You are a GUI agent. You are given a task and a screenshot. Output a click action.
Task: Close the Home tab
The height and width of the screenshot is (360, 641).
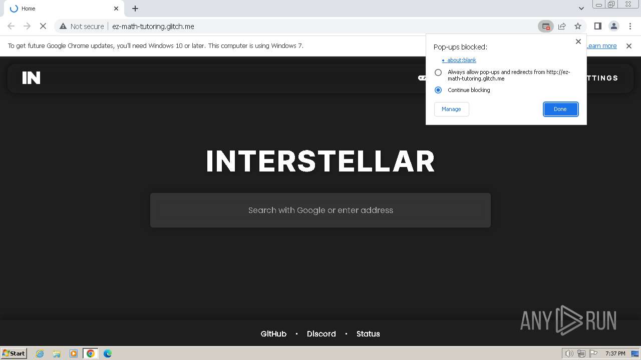(x=116, y=8)
